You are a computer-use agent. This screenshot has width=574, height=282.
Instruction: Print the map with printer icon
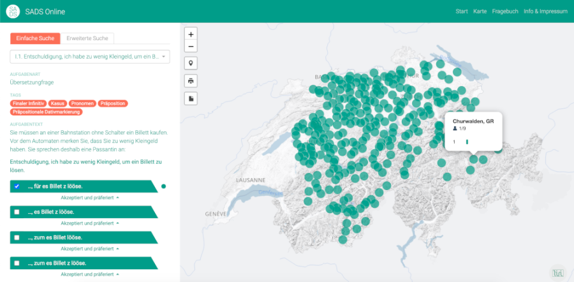191,80
